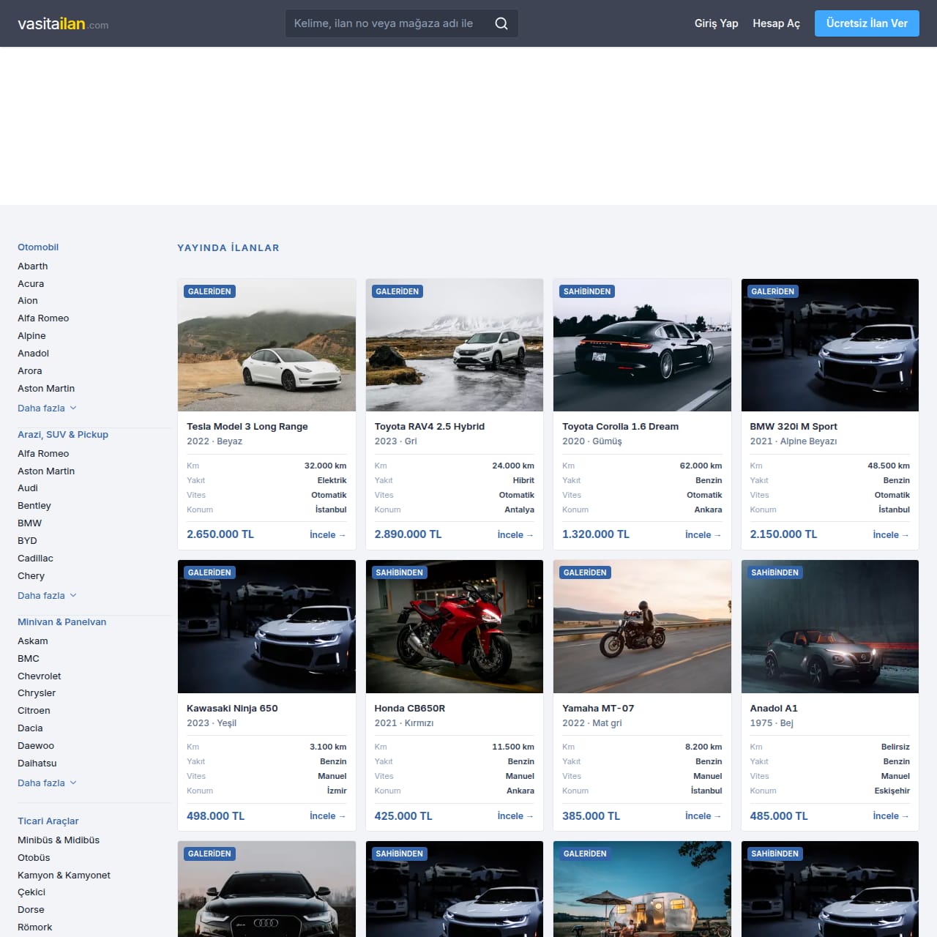Select Aion brand
Viewport: 937px width, 937px height.
[28, 301]
